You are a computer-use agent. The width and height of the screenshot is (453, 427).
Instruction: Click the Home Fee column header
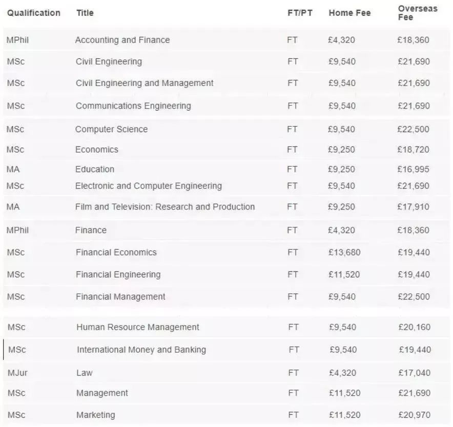click(349, 13)
